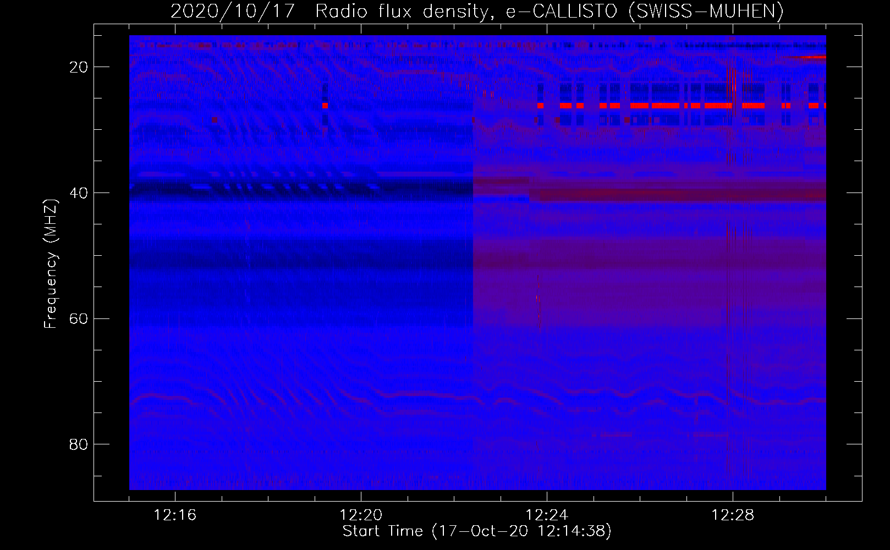Click the 'Start Time (17-Oct-20 12:14:38)' axis label
Image resolution: width=890 pixels, height=550 pixels.
(477, 531)
